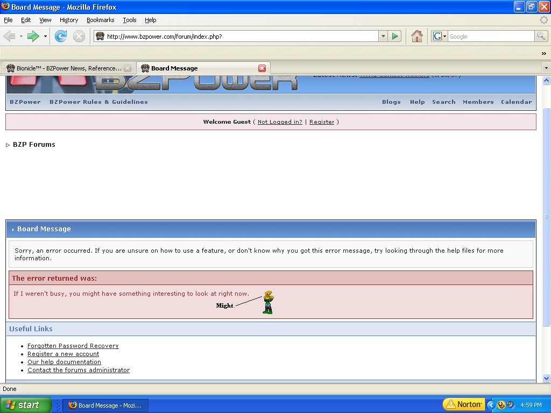Open the Windows Start button
Image resolution: width=551 pixels, height=413 pixels.
[25, 405]
